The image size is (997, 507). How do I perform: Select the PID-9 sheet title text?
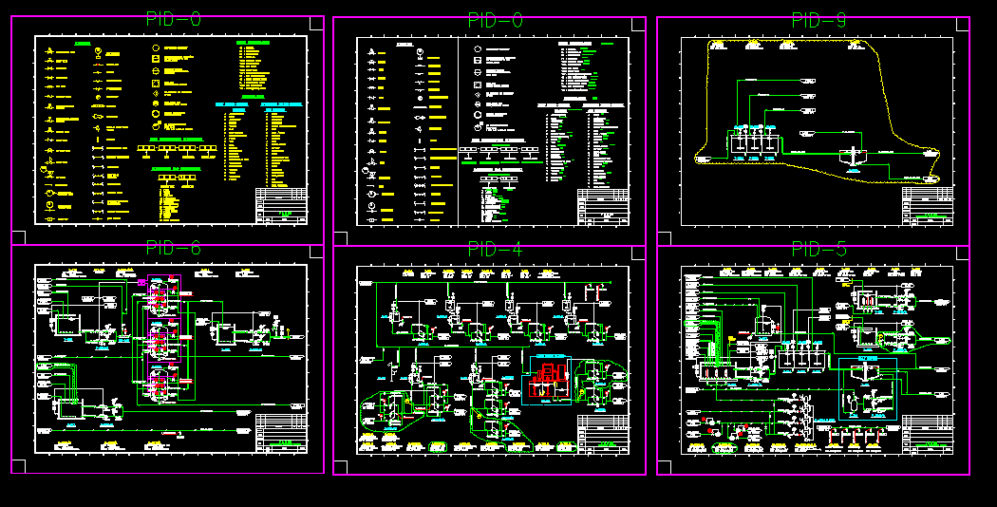[818, 21]
